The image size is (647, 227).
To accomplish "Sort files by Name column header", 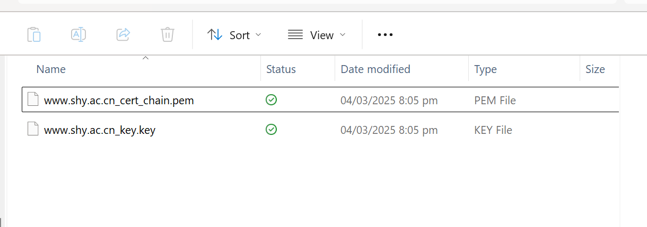I will (51, 69).
